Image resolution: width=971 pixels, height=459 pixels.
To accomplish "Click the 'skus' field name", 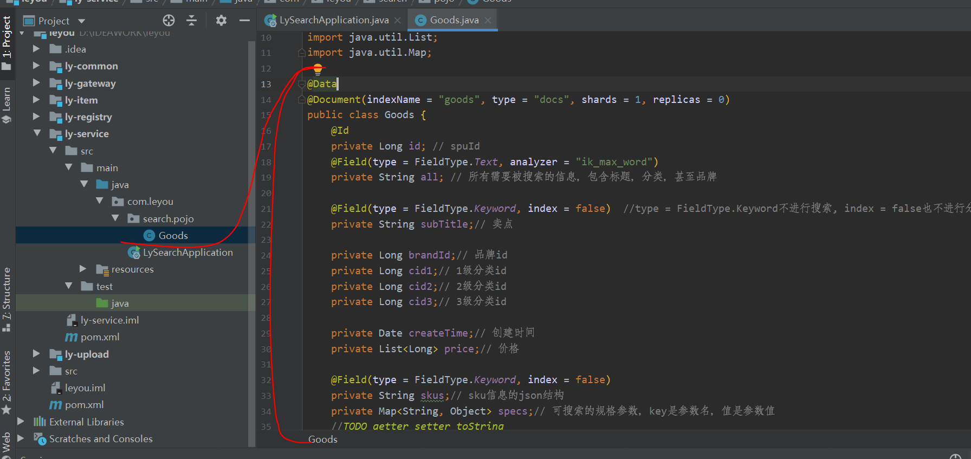I will coord(432,396).
